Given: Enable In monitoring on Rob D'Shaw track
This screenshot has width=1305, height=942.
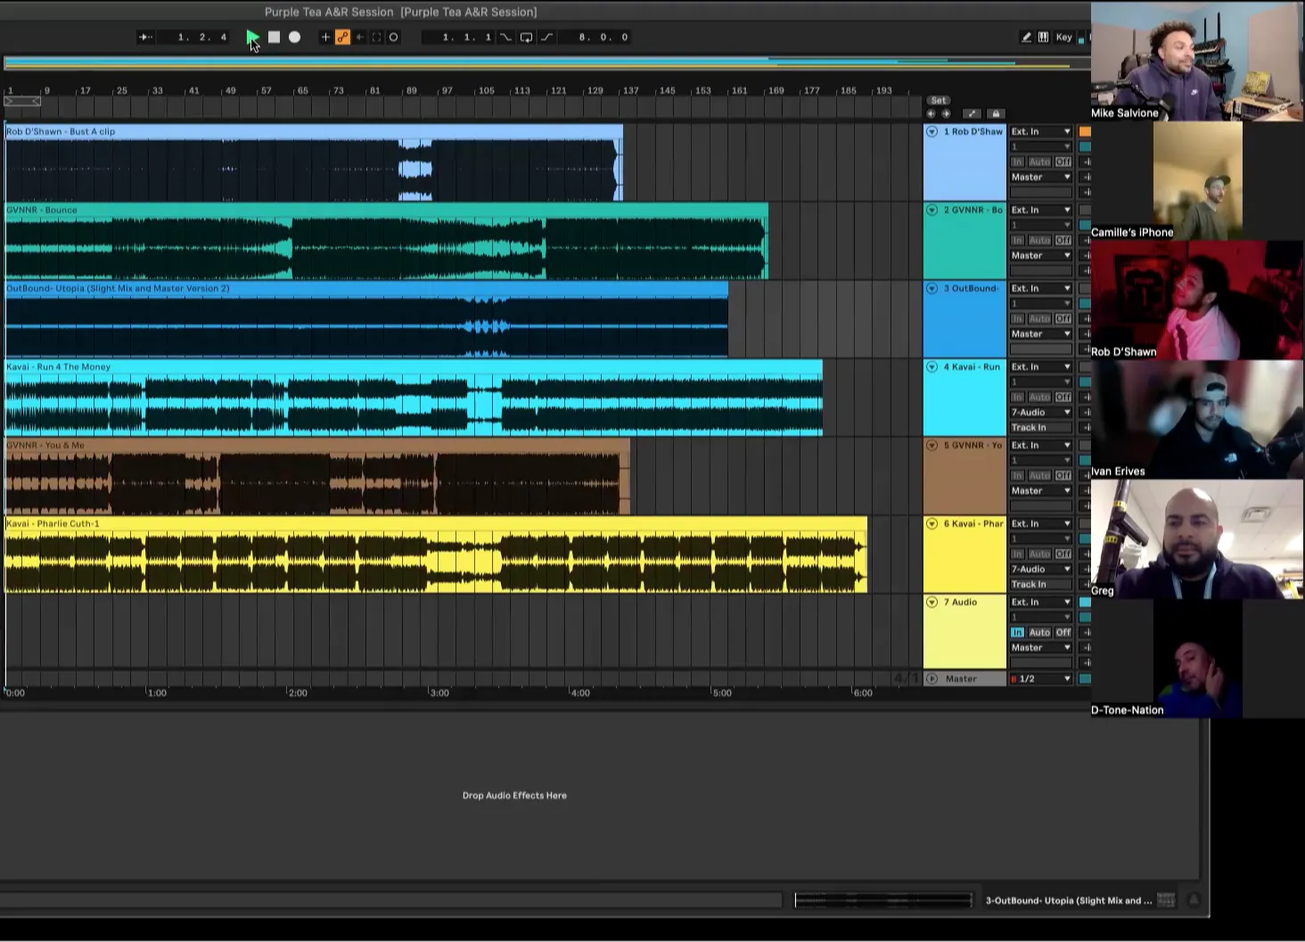Looking at the screenshot, I should (x=1017, y=162).
